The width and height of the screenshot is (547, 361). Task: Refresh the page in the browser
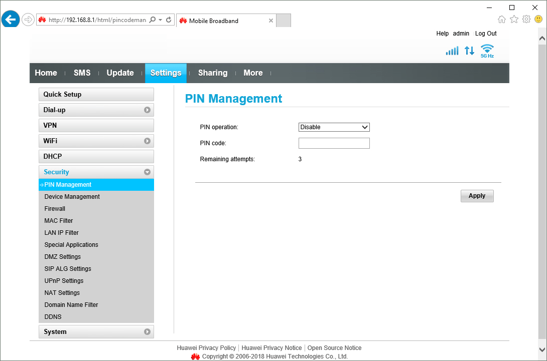pyautogui.click(x=168, y=19)
